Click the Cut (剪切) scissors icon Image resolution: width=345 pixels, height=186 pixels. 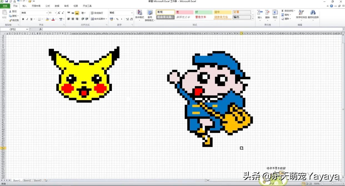(10, 11)
